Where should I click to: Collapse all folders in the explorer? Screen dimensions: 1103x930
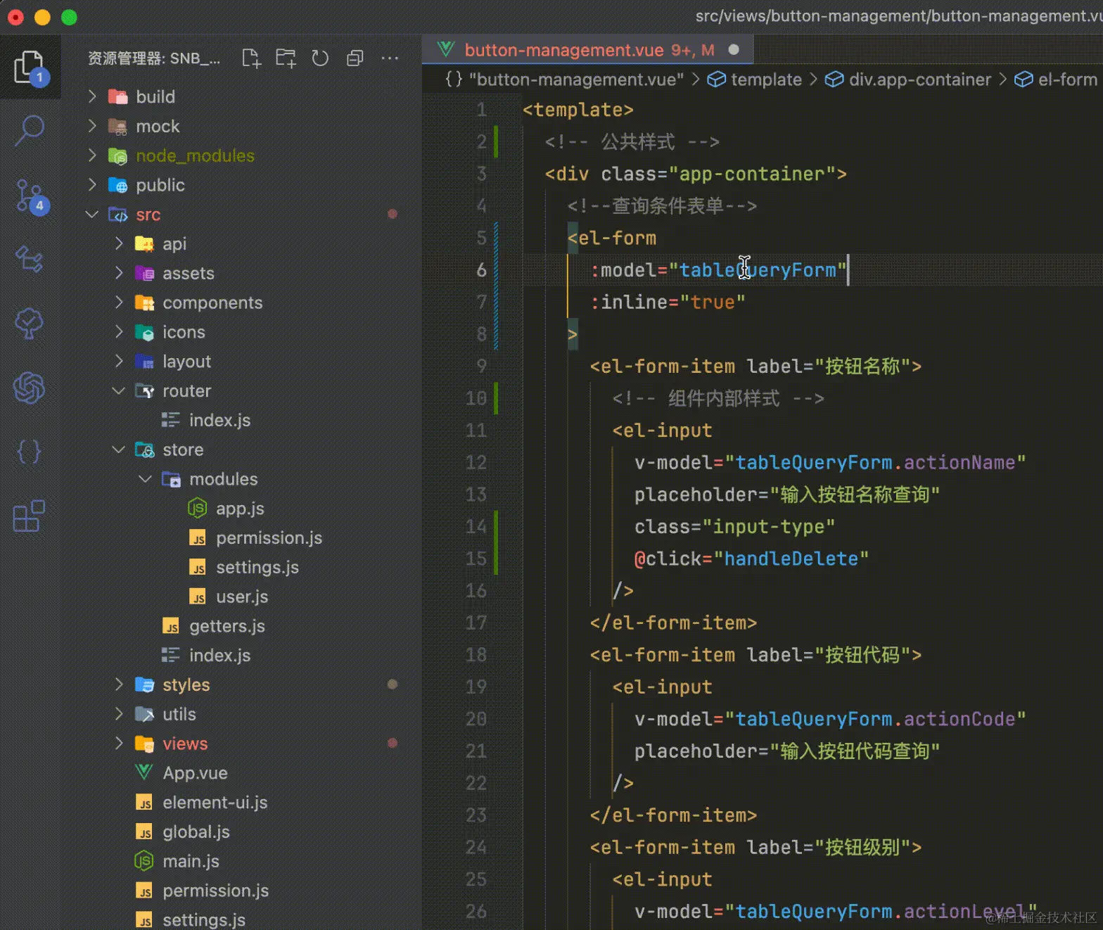(x=355, y=58)
